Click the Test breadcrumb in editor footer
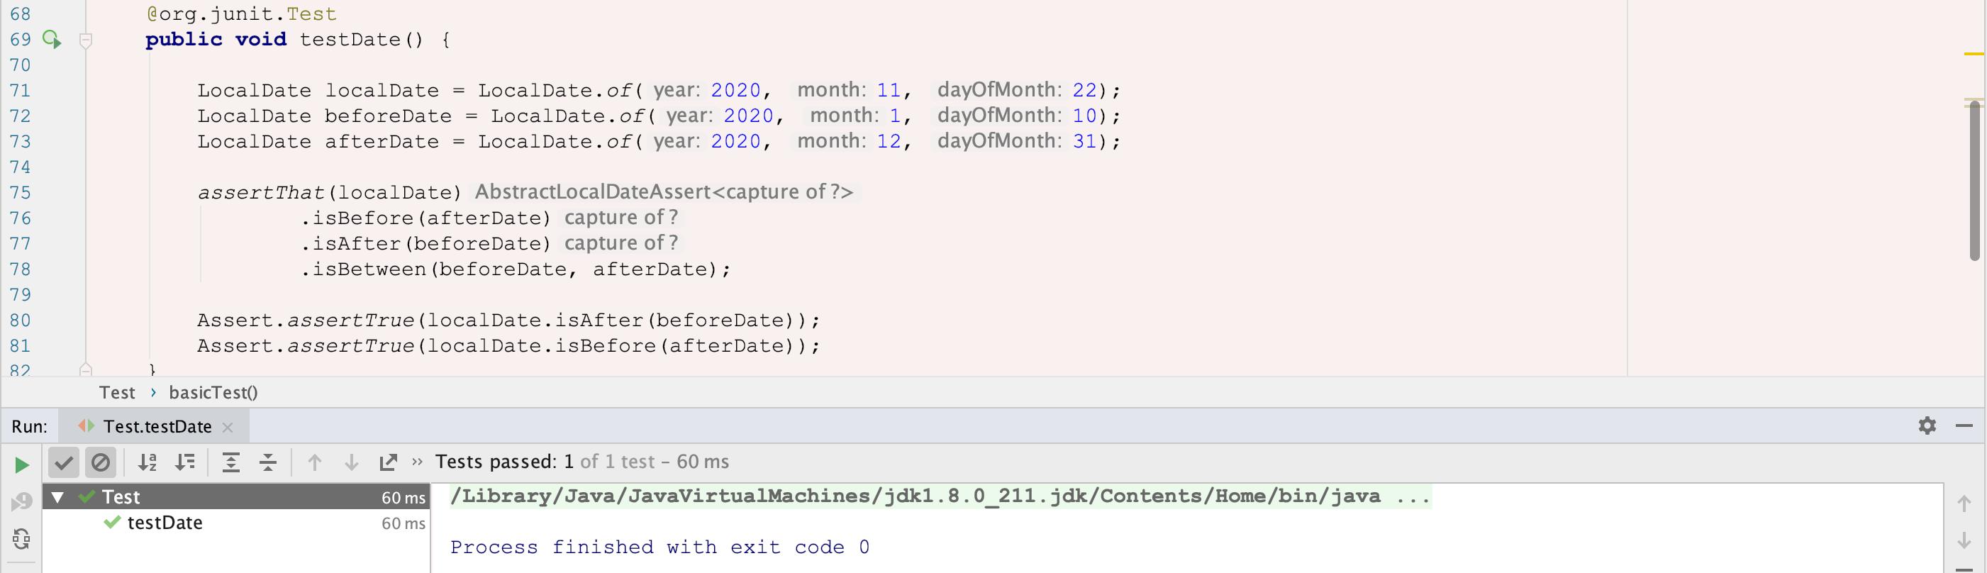1987x573 pixels. click(x=116, y=393)
